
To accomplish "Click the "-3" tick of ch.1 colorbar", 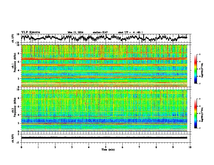I will pos(199,54).
